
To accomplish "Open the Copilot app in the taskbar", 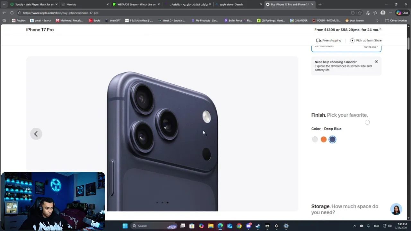I will [x=201, y=226].
